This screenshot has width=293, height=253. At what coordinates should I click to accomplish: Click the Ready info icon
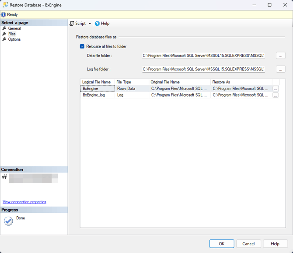coord(3,14)
